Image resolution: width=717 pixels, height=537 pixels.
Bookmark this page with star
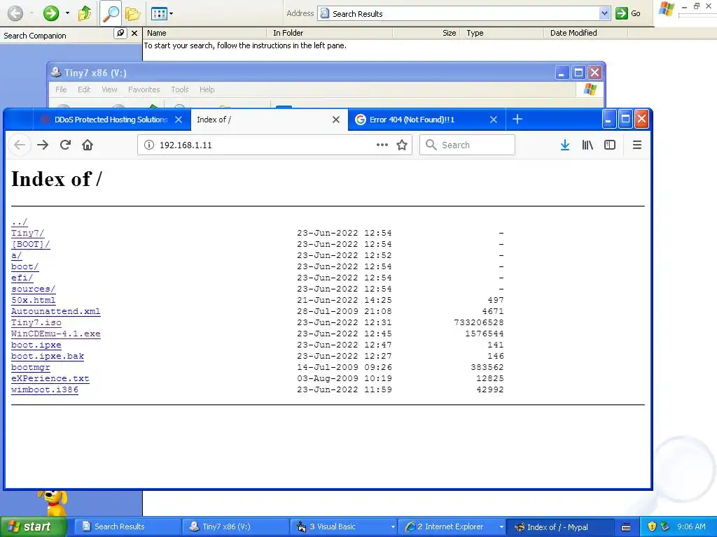(402, 145)
